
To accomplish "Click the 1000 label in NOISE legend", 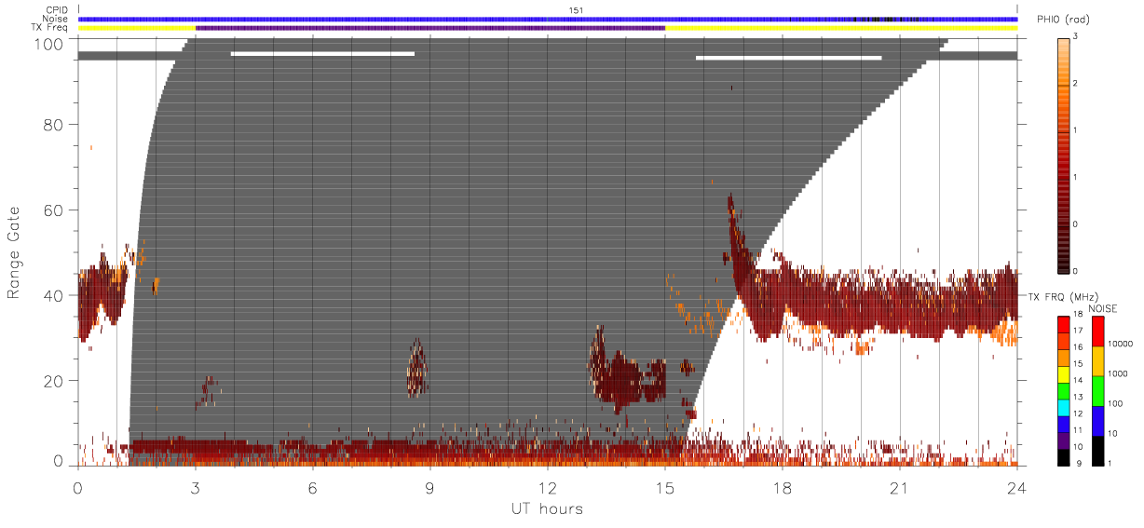I will tap(1117, 374).
